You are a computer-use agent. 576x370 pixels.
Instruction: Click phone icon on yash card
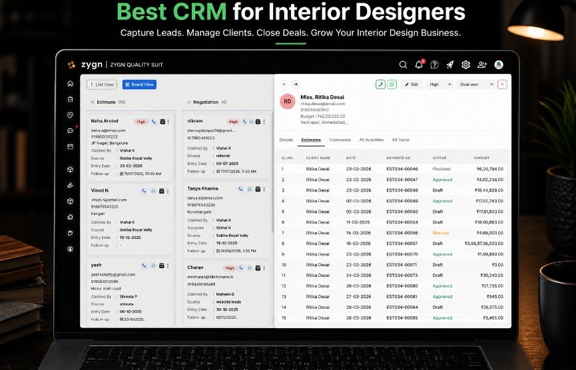click(144, 266)
